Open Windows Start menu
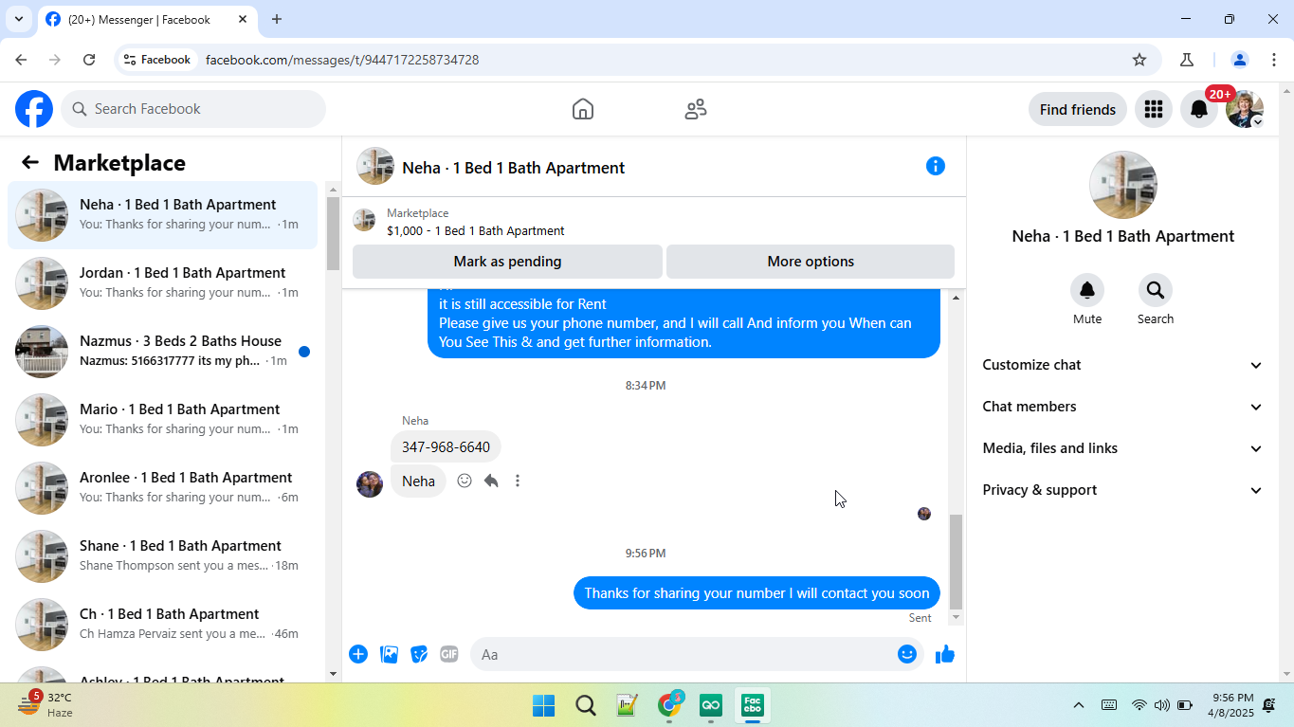This screenshot has height=727, width=1294. 544,705
